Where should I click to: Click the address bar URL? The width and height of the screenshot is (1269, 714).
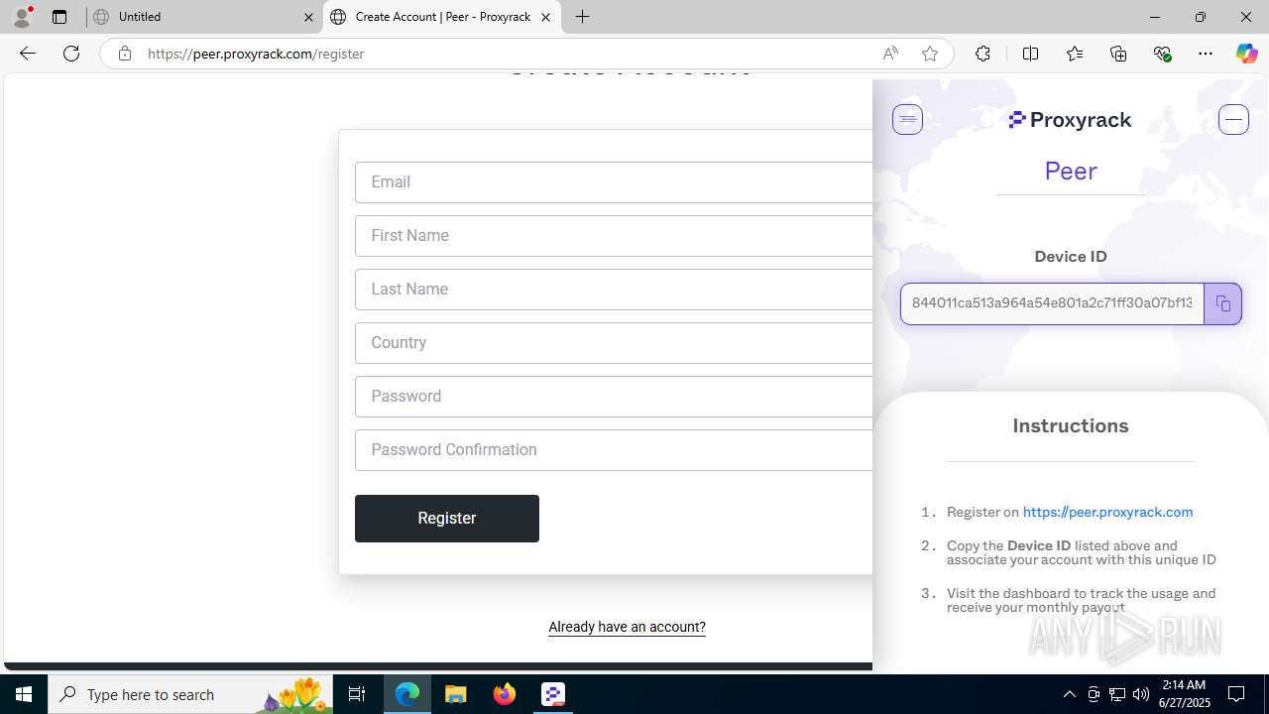[x=256, y=54]
